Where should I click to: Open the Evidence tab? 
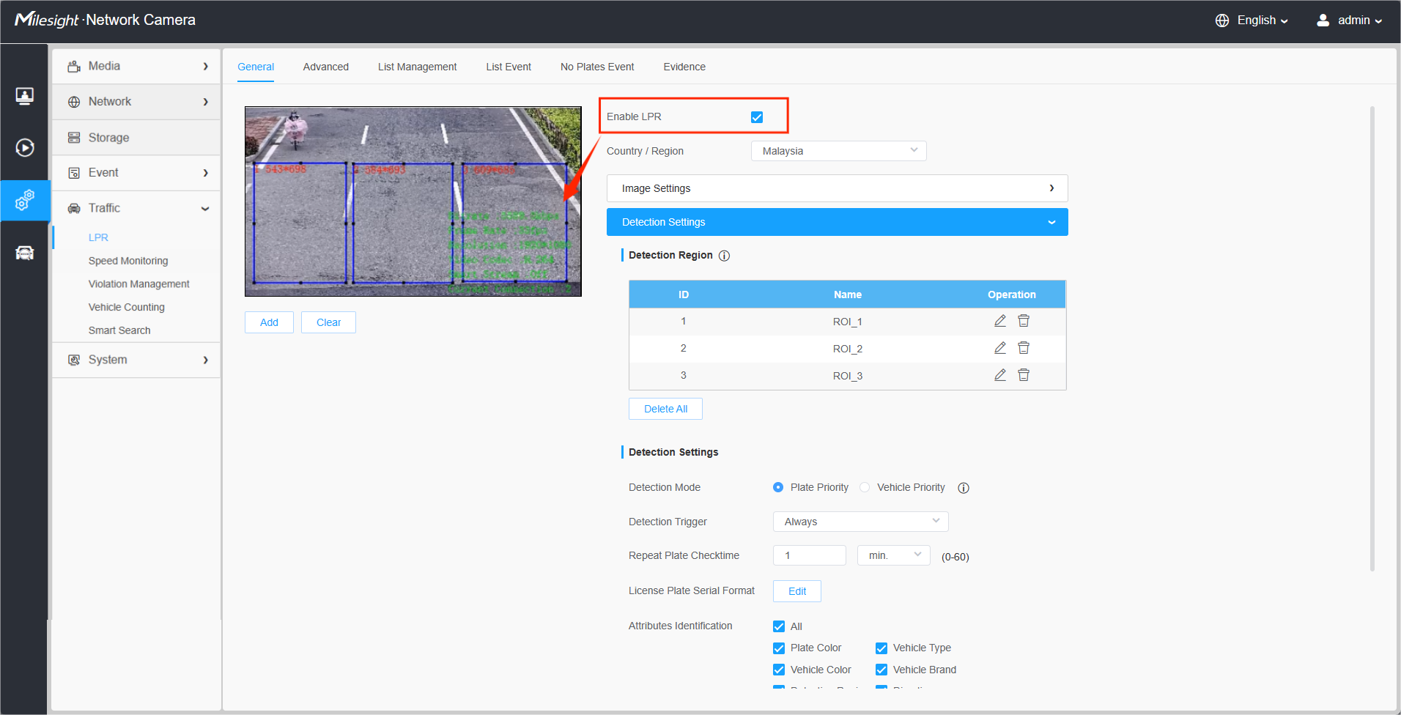coord(684,67)
